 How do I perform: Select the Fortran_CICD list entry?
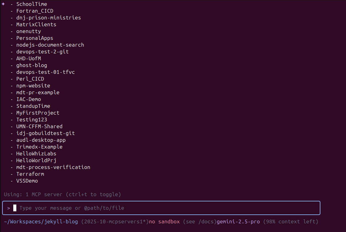[x=35, y=11]
